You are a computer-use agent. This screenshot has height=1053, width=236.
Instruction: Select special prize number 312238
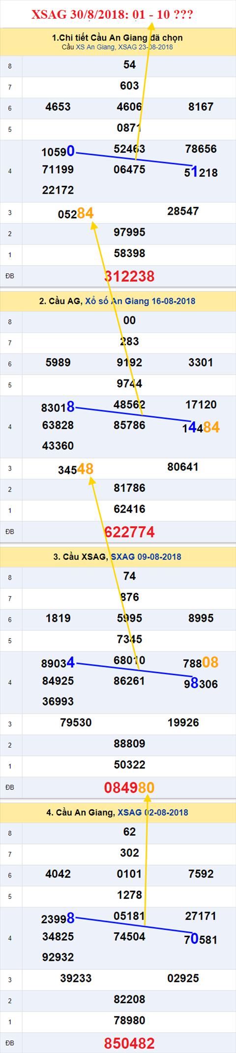pos(129,276)
